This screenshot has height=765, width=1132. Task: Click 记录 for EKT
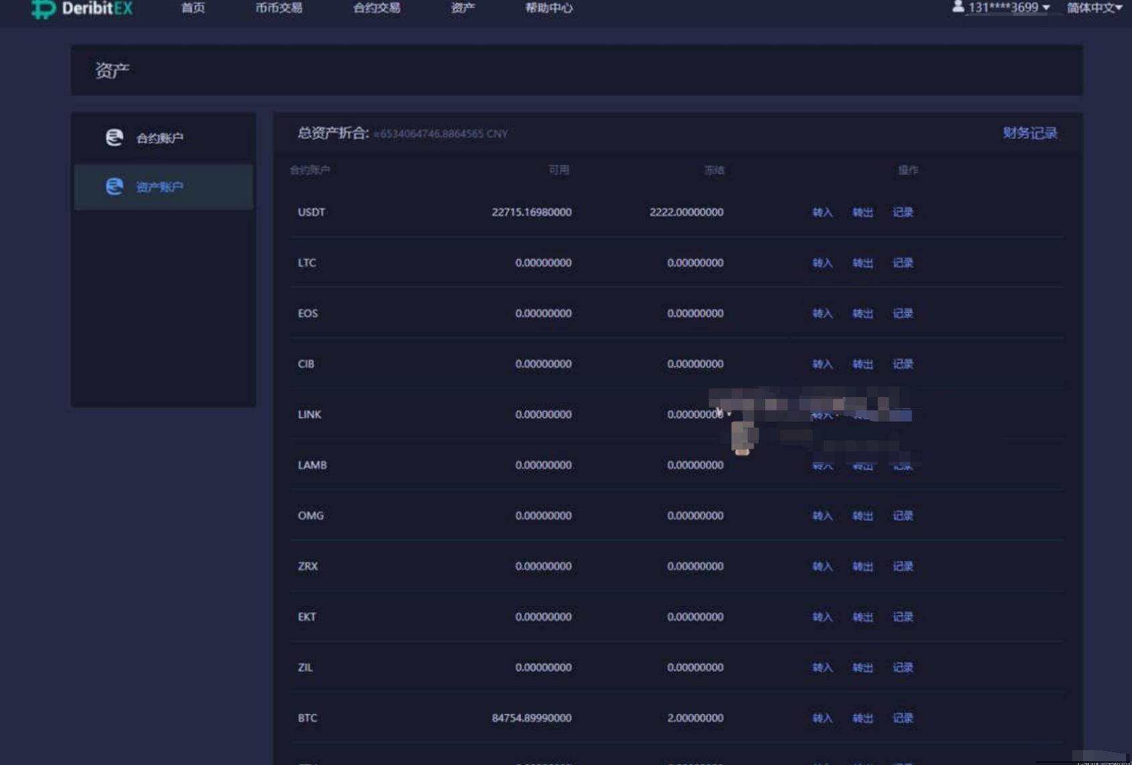pyautogui.click(x=903, y=617)
